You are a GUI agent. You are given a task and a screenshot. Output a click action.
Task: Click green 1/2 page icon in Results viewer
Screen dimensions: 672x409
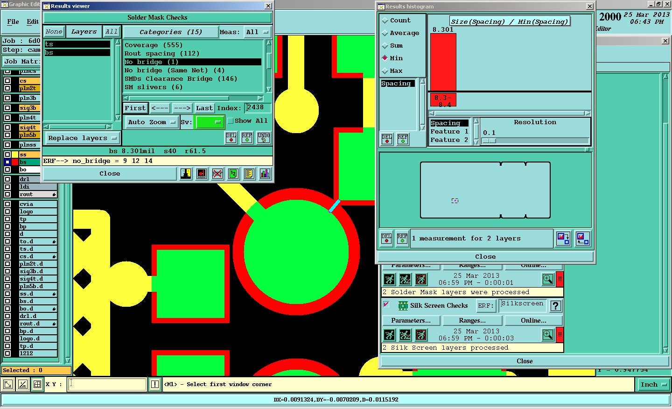(233, 174)
